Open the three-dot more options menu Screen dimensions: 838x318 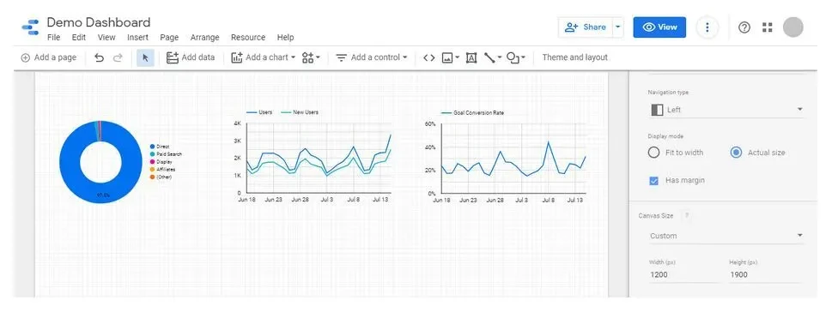coord(707,27)
